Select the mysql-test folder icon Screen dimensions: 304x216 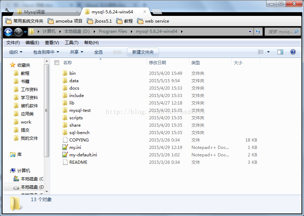(65, 110)
